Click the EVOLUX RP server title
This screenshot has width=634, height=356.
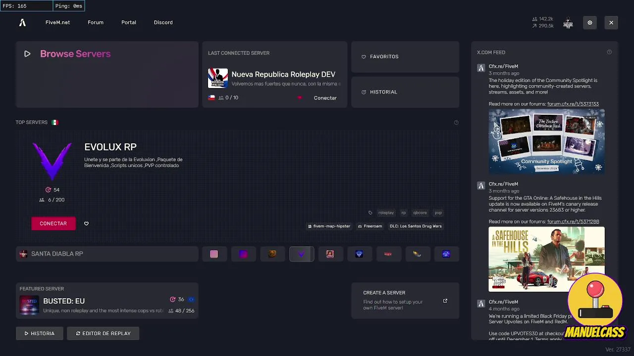110,147
